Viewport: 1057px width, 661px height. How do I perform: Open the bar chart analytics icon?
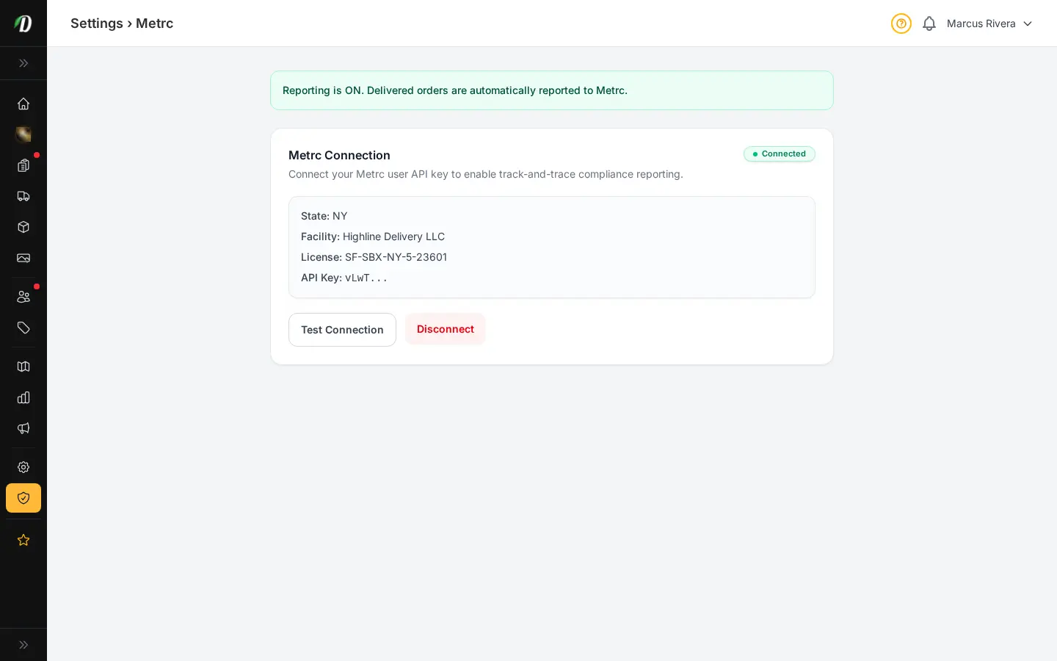tap(23, 397)
